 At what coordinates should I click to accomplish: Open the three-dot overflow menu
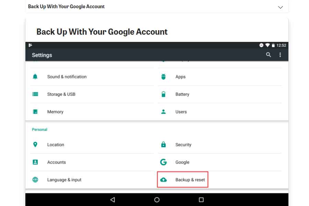point(280,55)
